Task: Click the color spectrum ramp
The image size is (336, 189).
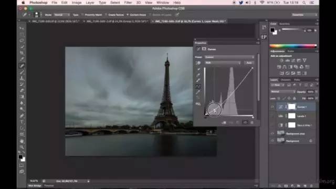Action: (x=293, y=46)
